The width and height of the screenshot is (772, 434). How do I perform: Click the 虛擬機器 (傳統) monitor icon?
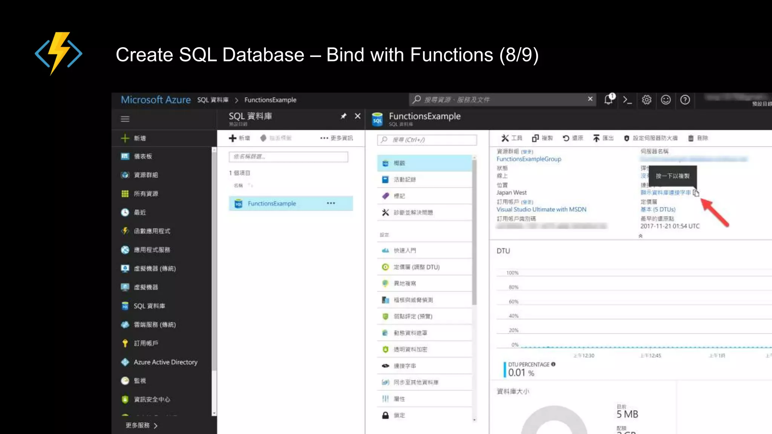[125, 269]
